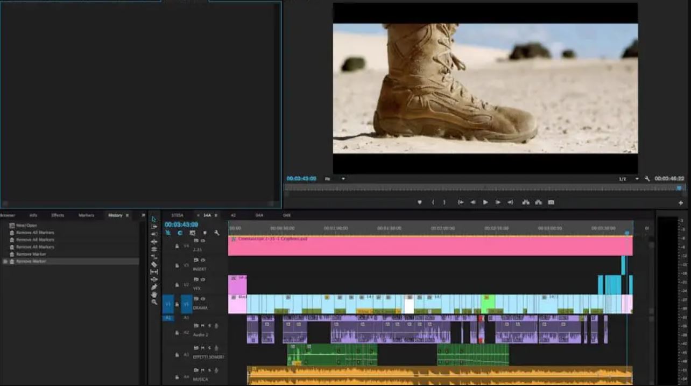The image size is (691, 386).
Task: Select New/Open history state
Action: [x=26, y=225]
